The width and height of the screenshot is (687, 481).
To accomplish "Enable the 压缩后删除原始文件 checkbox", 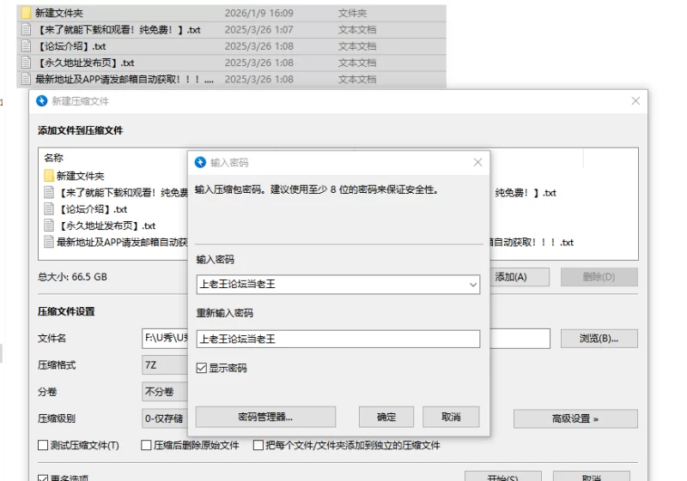I will click(x=146, y=445).
